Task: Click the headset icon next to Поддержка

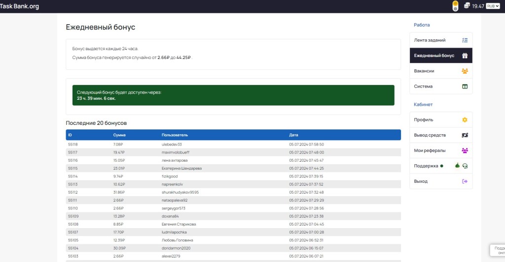Action: pyautogui.click(x=465, y=166)
